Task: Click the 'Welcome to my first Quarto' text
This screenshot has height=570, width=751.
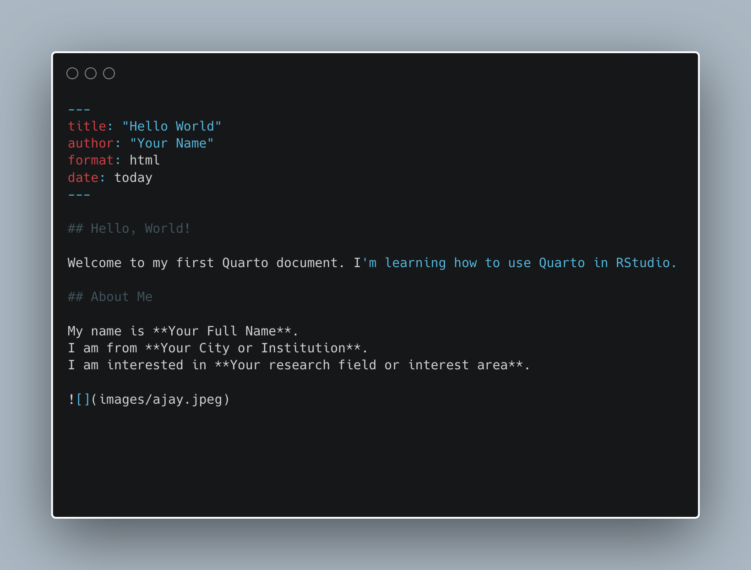Action: 168,263
